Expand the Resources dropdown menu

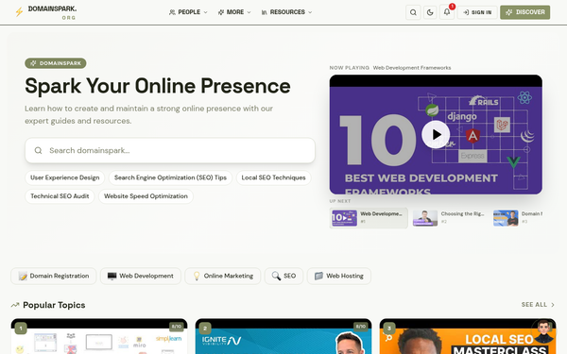coord(286,12)
